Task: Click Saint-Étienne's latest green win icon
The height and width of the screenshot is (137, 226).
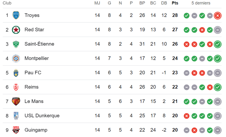Action: tap(218, 44)
